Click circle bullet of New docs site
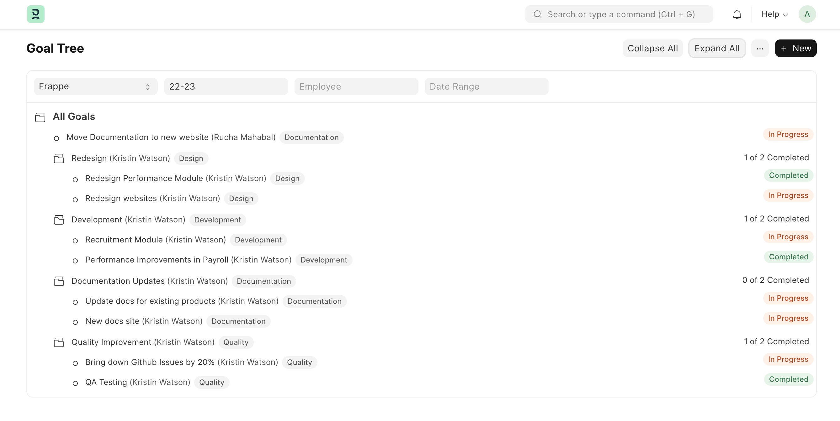 click(75, 323)
